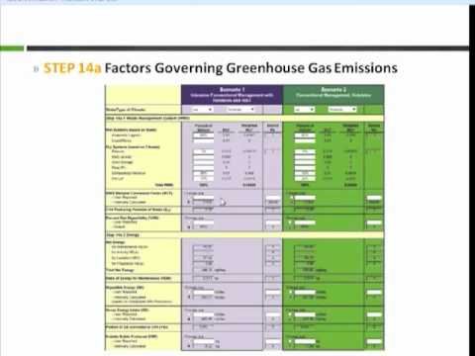Select Scenario 1 Percent Diet Digestibility default radio
475x356 pixels.
click(189, 227)
